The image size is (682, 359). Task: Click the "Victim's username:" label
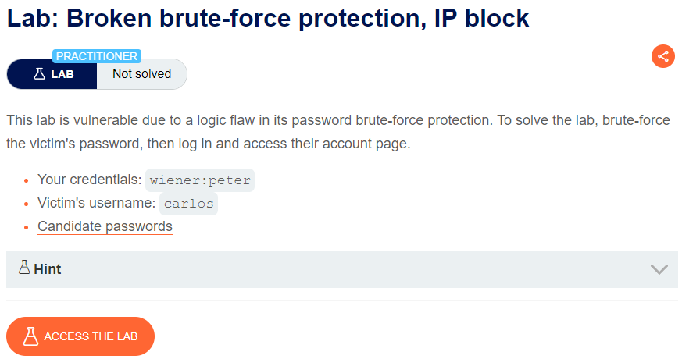point(97,203)
